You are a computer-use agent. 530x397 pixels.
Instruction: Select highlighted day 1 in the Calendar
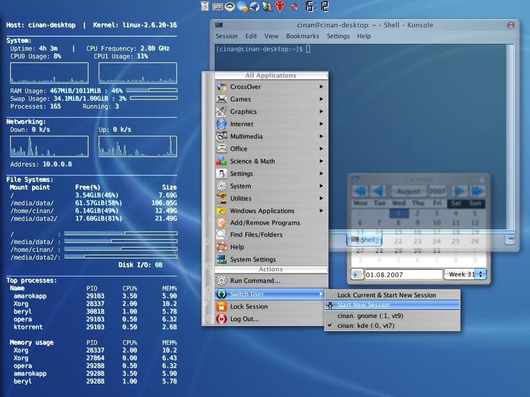[399, 213]
